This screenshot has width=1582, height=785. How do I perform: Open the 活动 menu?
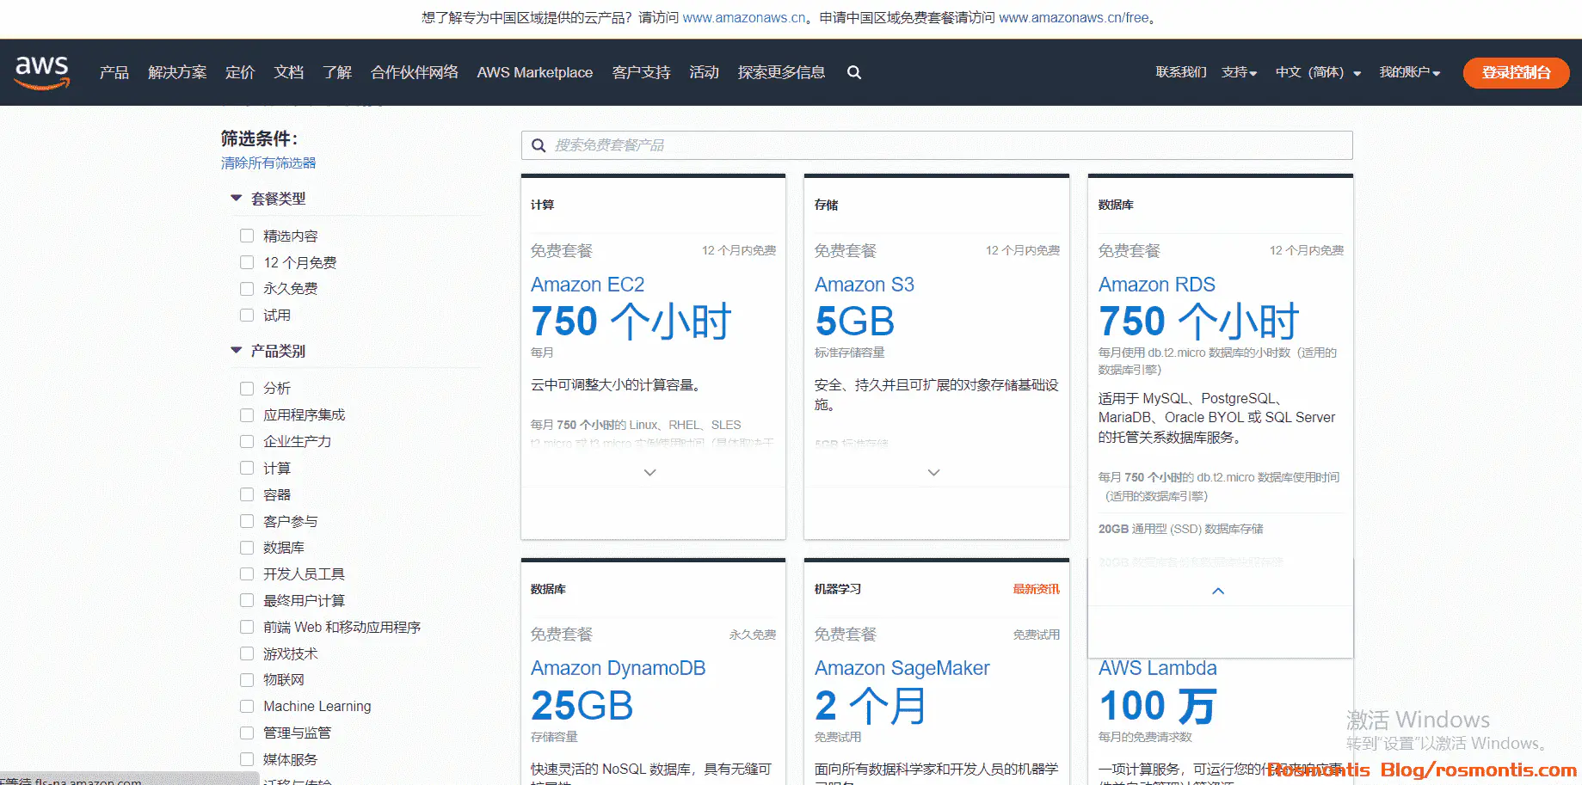[x=704, y=72]
